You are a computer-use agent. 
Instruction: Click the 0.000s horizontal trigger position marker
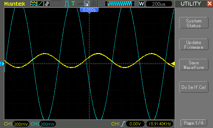point(89,10)
